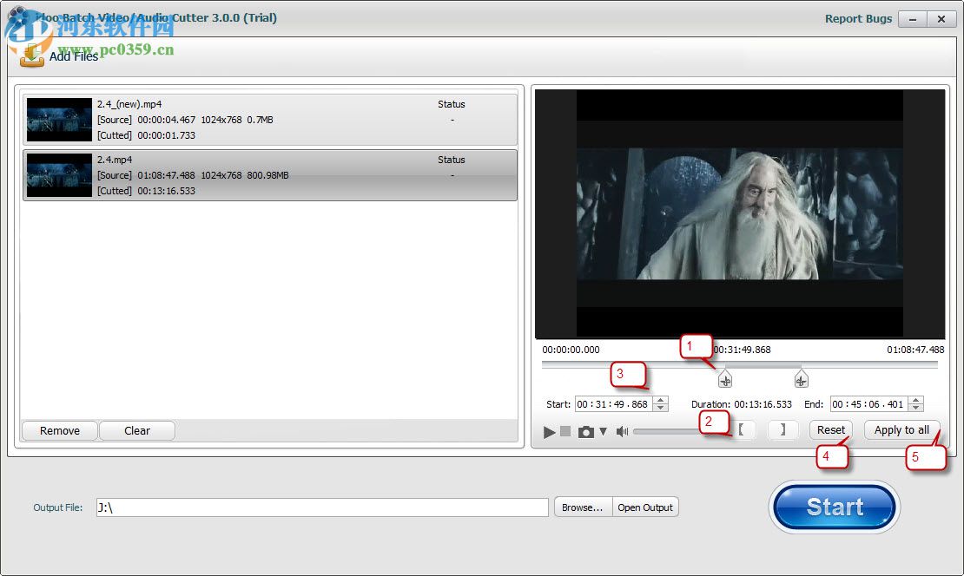This screenshot has width=964, height=576.
Task: Open the snapshot options dropdown arrow
Action: pos(603,432)
